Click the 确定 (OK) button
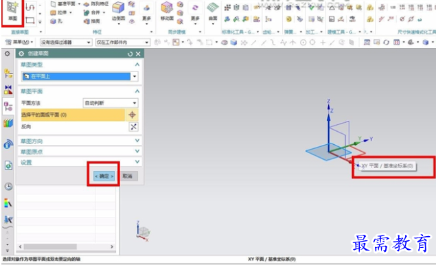Image resolution: width=436 pixels, height=265 pixels. pyautogui.click(x=104, y=176)
